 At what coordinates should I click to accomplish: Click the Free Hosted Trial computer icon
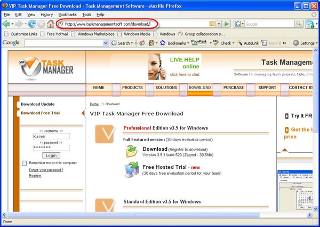[131, 170]
